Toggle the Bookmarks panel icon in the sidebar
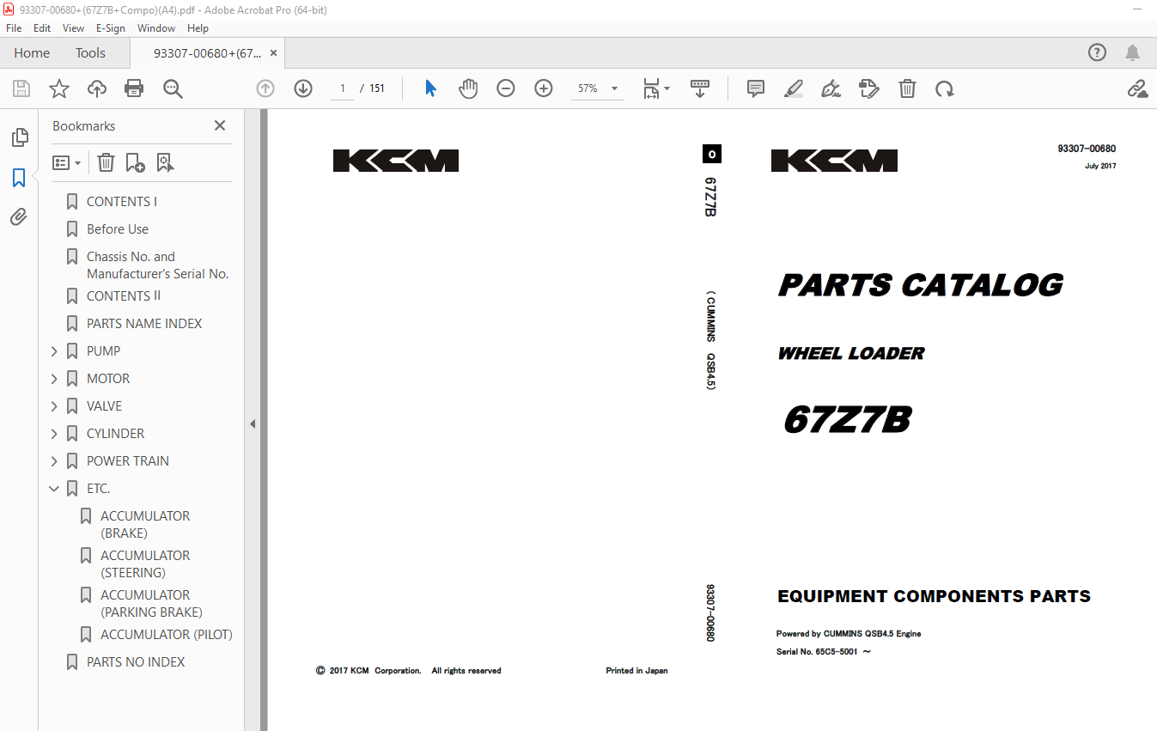Viewport: 1157px width, 731px height. (19, 178)
